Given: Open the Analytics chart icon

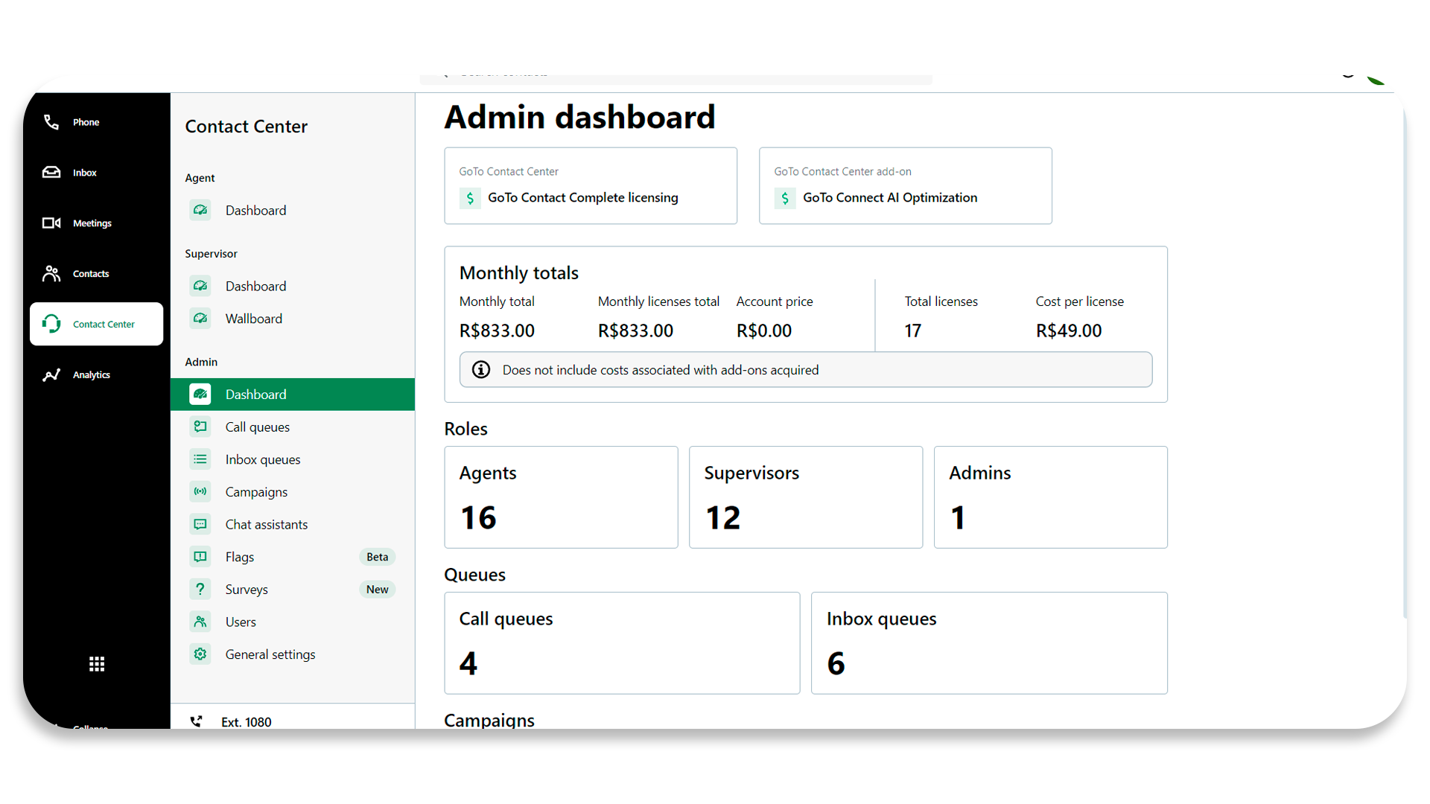Looking at the screenshot, I should pos(51,375).
